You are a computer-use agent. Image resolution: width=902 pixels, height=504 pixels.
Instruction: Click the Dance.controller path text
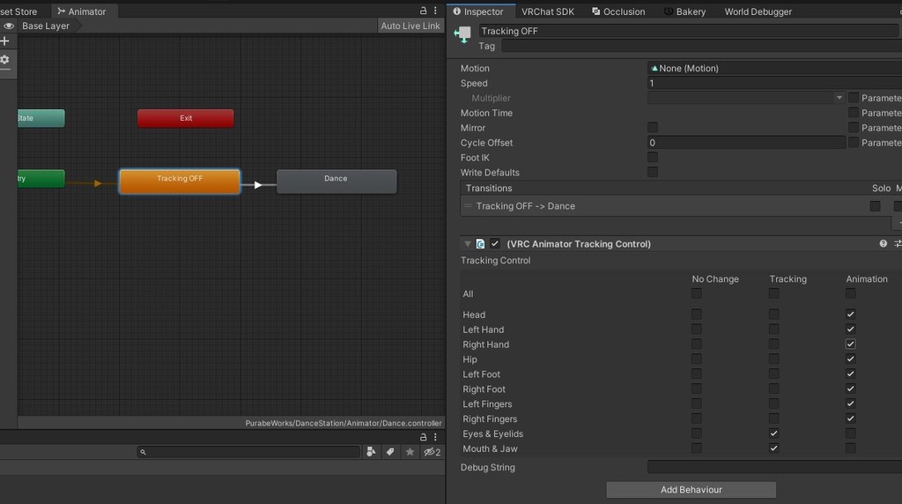tap(344, 423)
